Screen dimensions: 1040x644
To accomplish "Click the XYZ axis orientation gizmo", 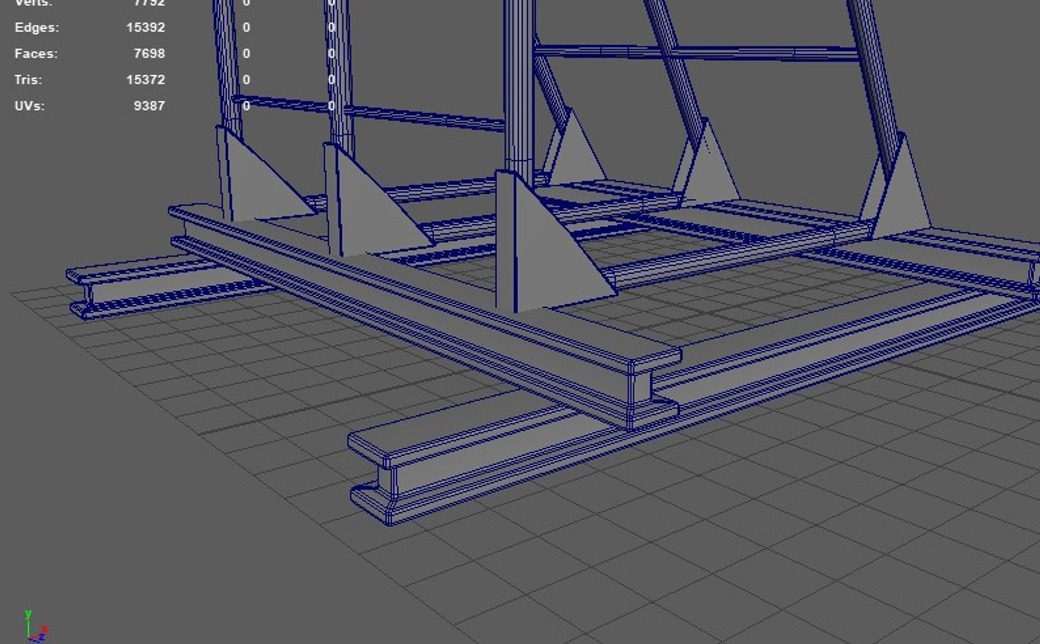I will point(36,626).
